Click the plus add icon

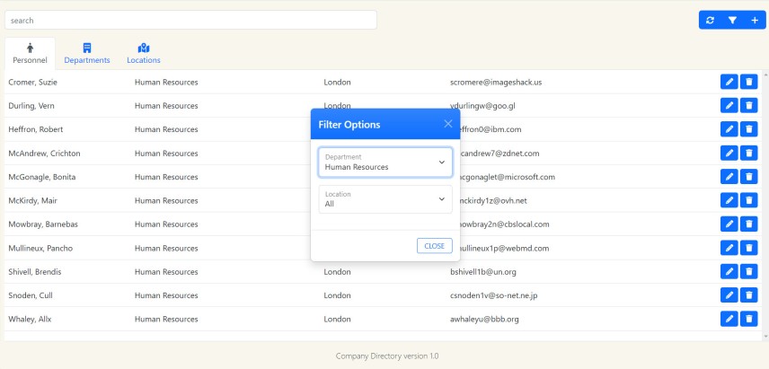[755, 20]
